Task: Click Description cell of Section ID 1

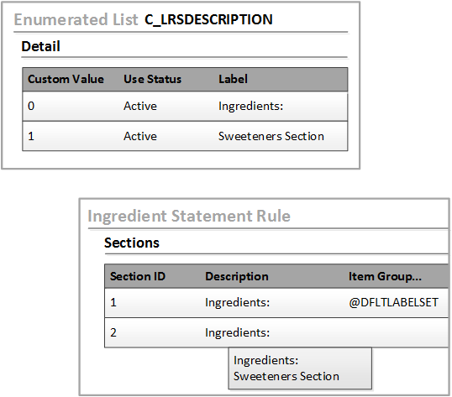Action: (237, 302)
